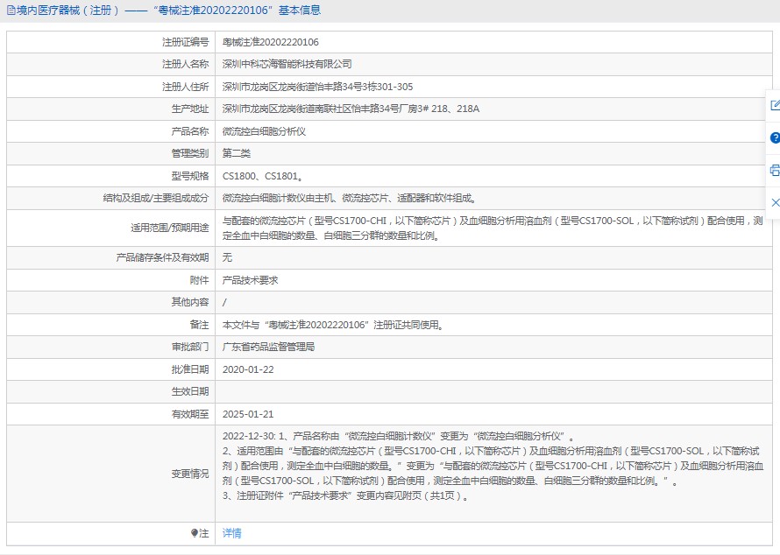
Task: Click the edit icon in right sidebar
Action: 775,105
